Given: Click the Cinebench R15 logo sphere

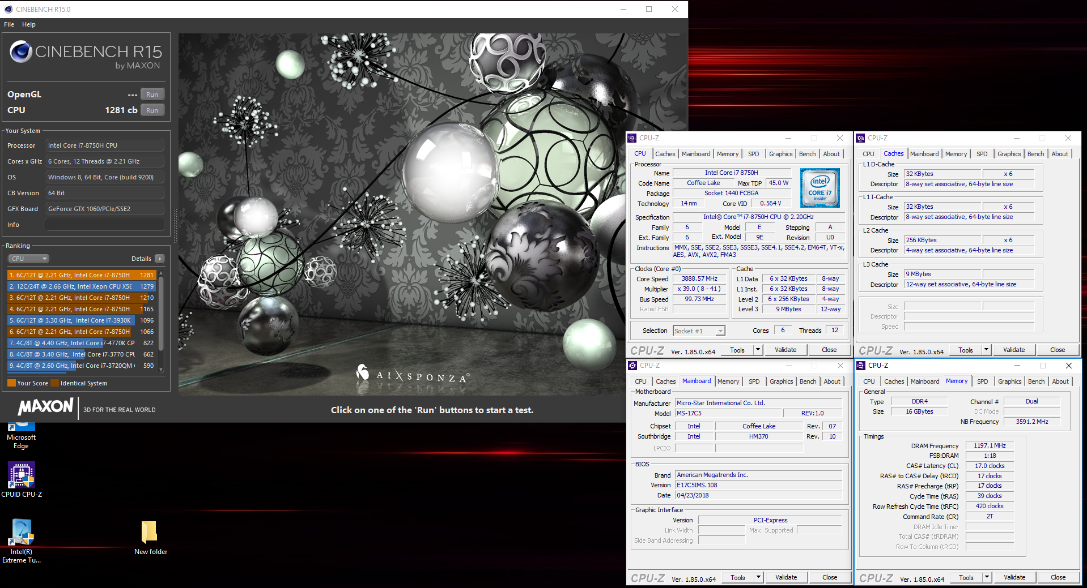Looking at the screenshot, I should pyautogui.click(x=21, y=52).
